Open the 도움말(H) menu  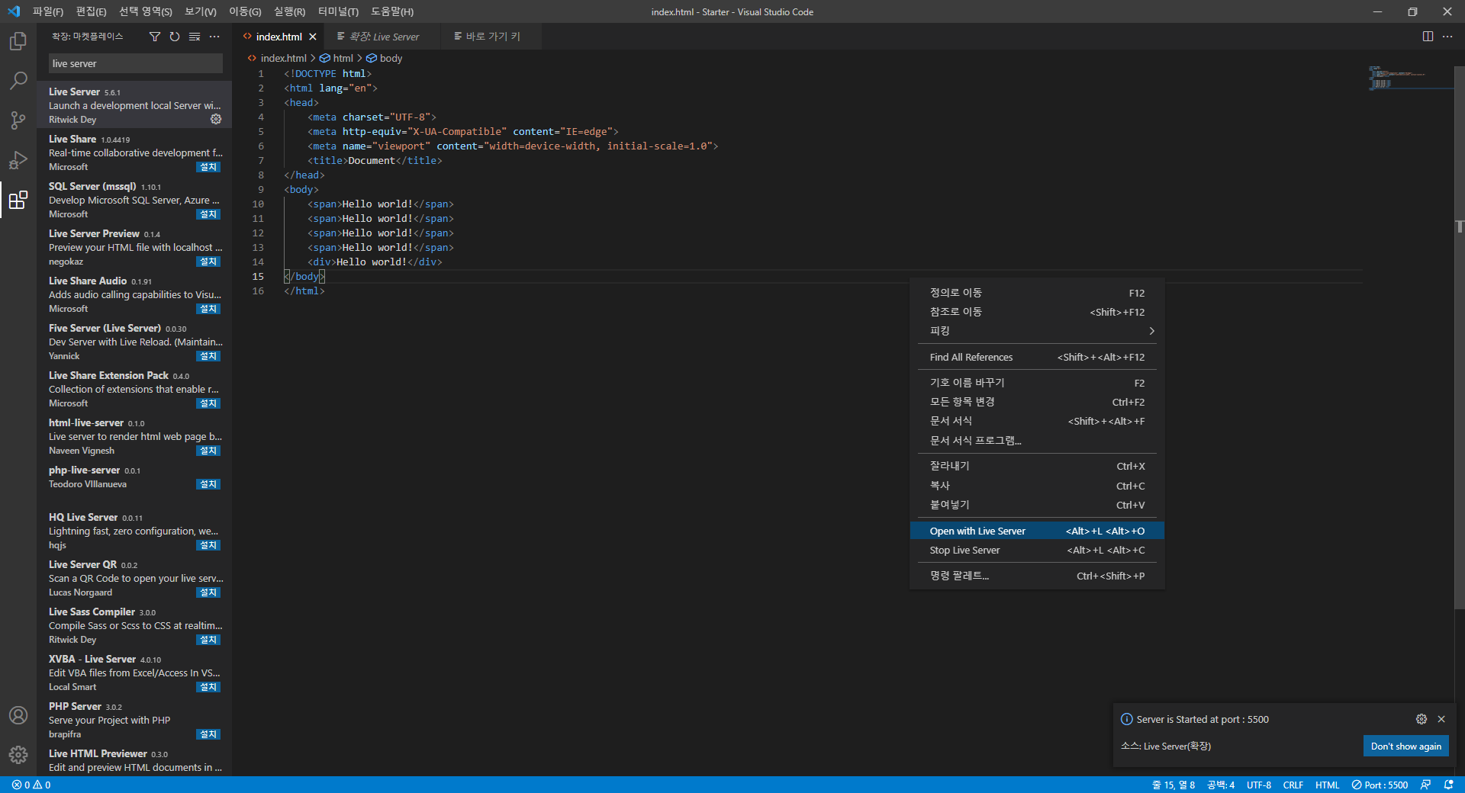(x=392, y=11)
